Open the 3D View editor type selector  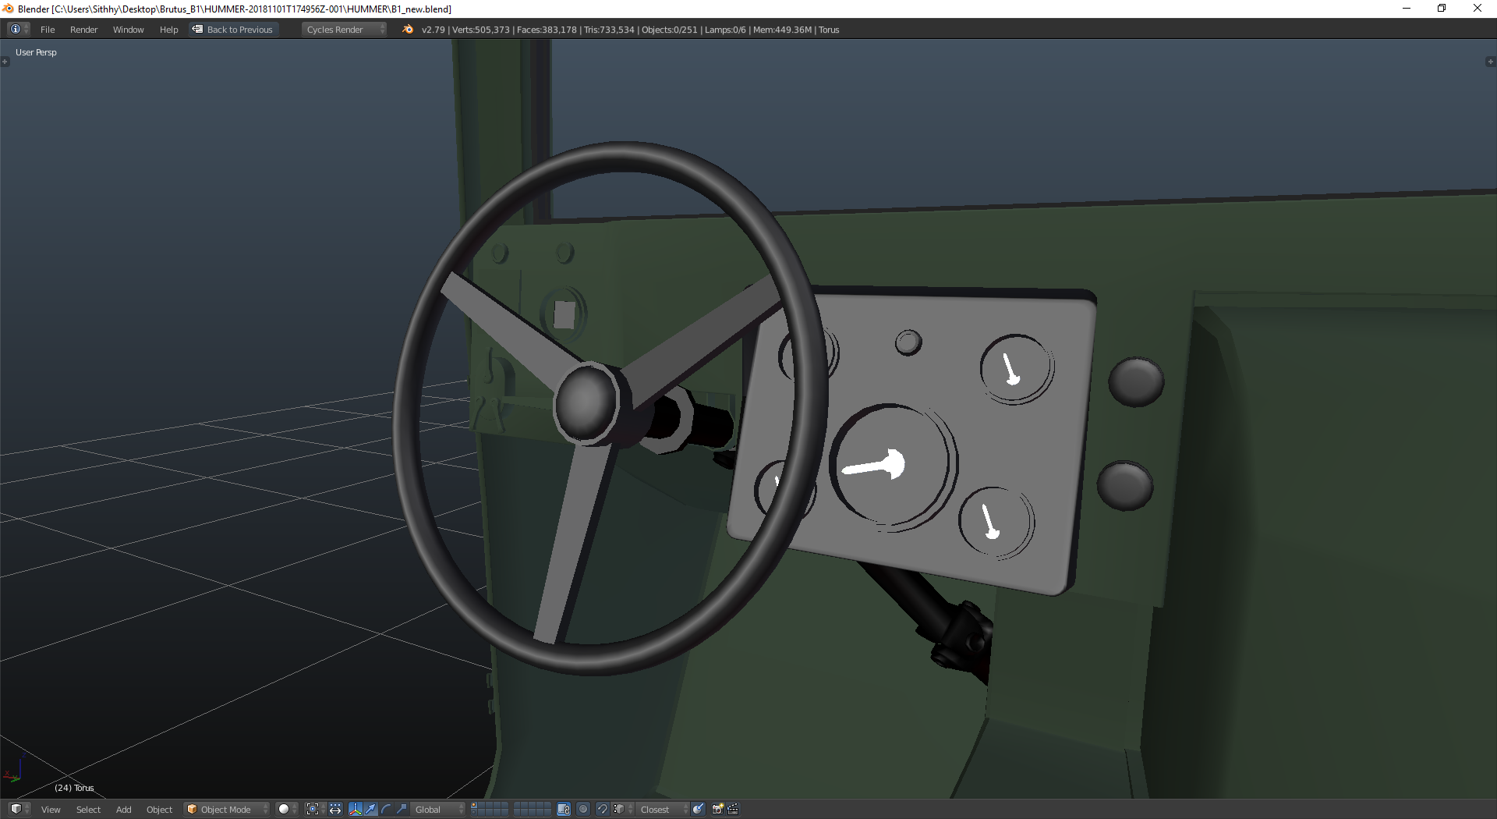click(x=19, y=809)
